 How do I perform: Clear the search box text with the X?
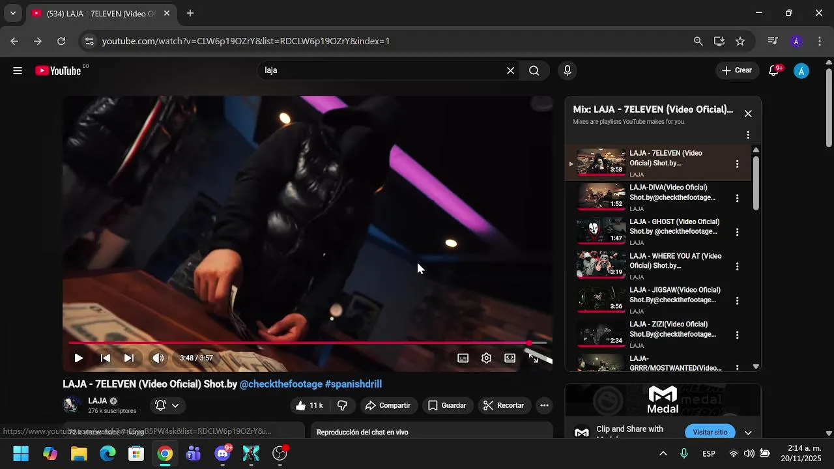point(510,70)
